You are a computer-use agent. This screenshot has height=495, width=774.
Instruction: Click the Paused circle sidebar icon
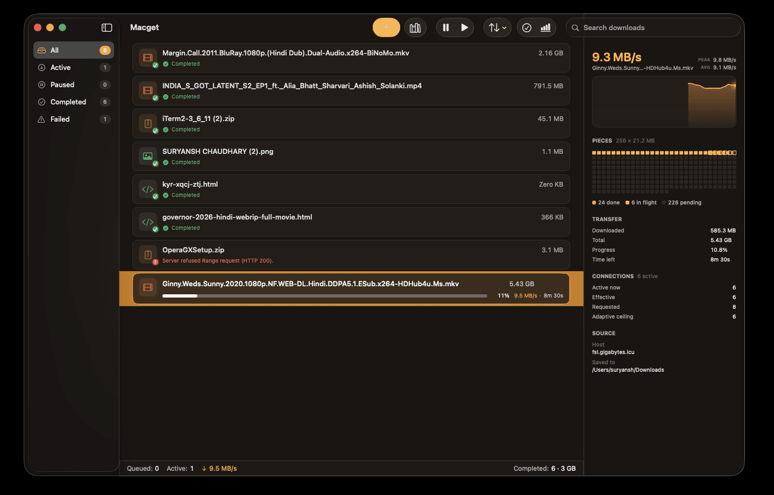[41, 84]
